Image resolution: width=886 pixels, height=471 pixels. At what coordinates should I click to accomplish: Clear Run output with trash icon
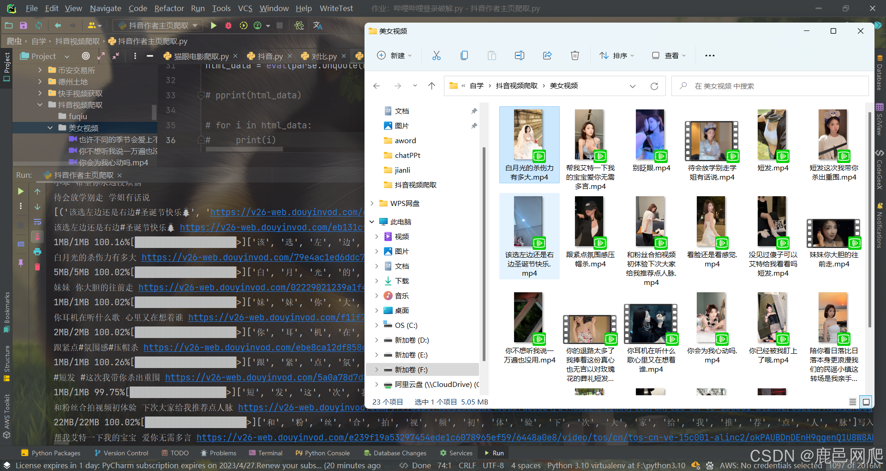pos(37,267)
